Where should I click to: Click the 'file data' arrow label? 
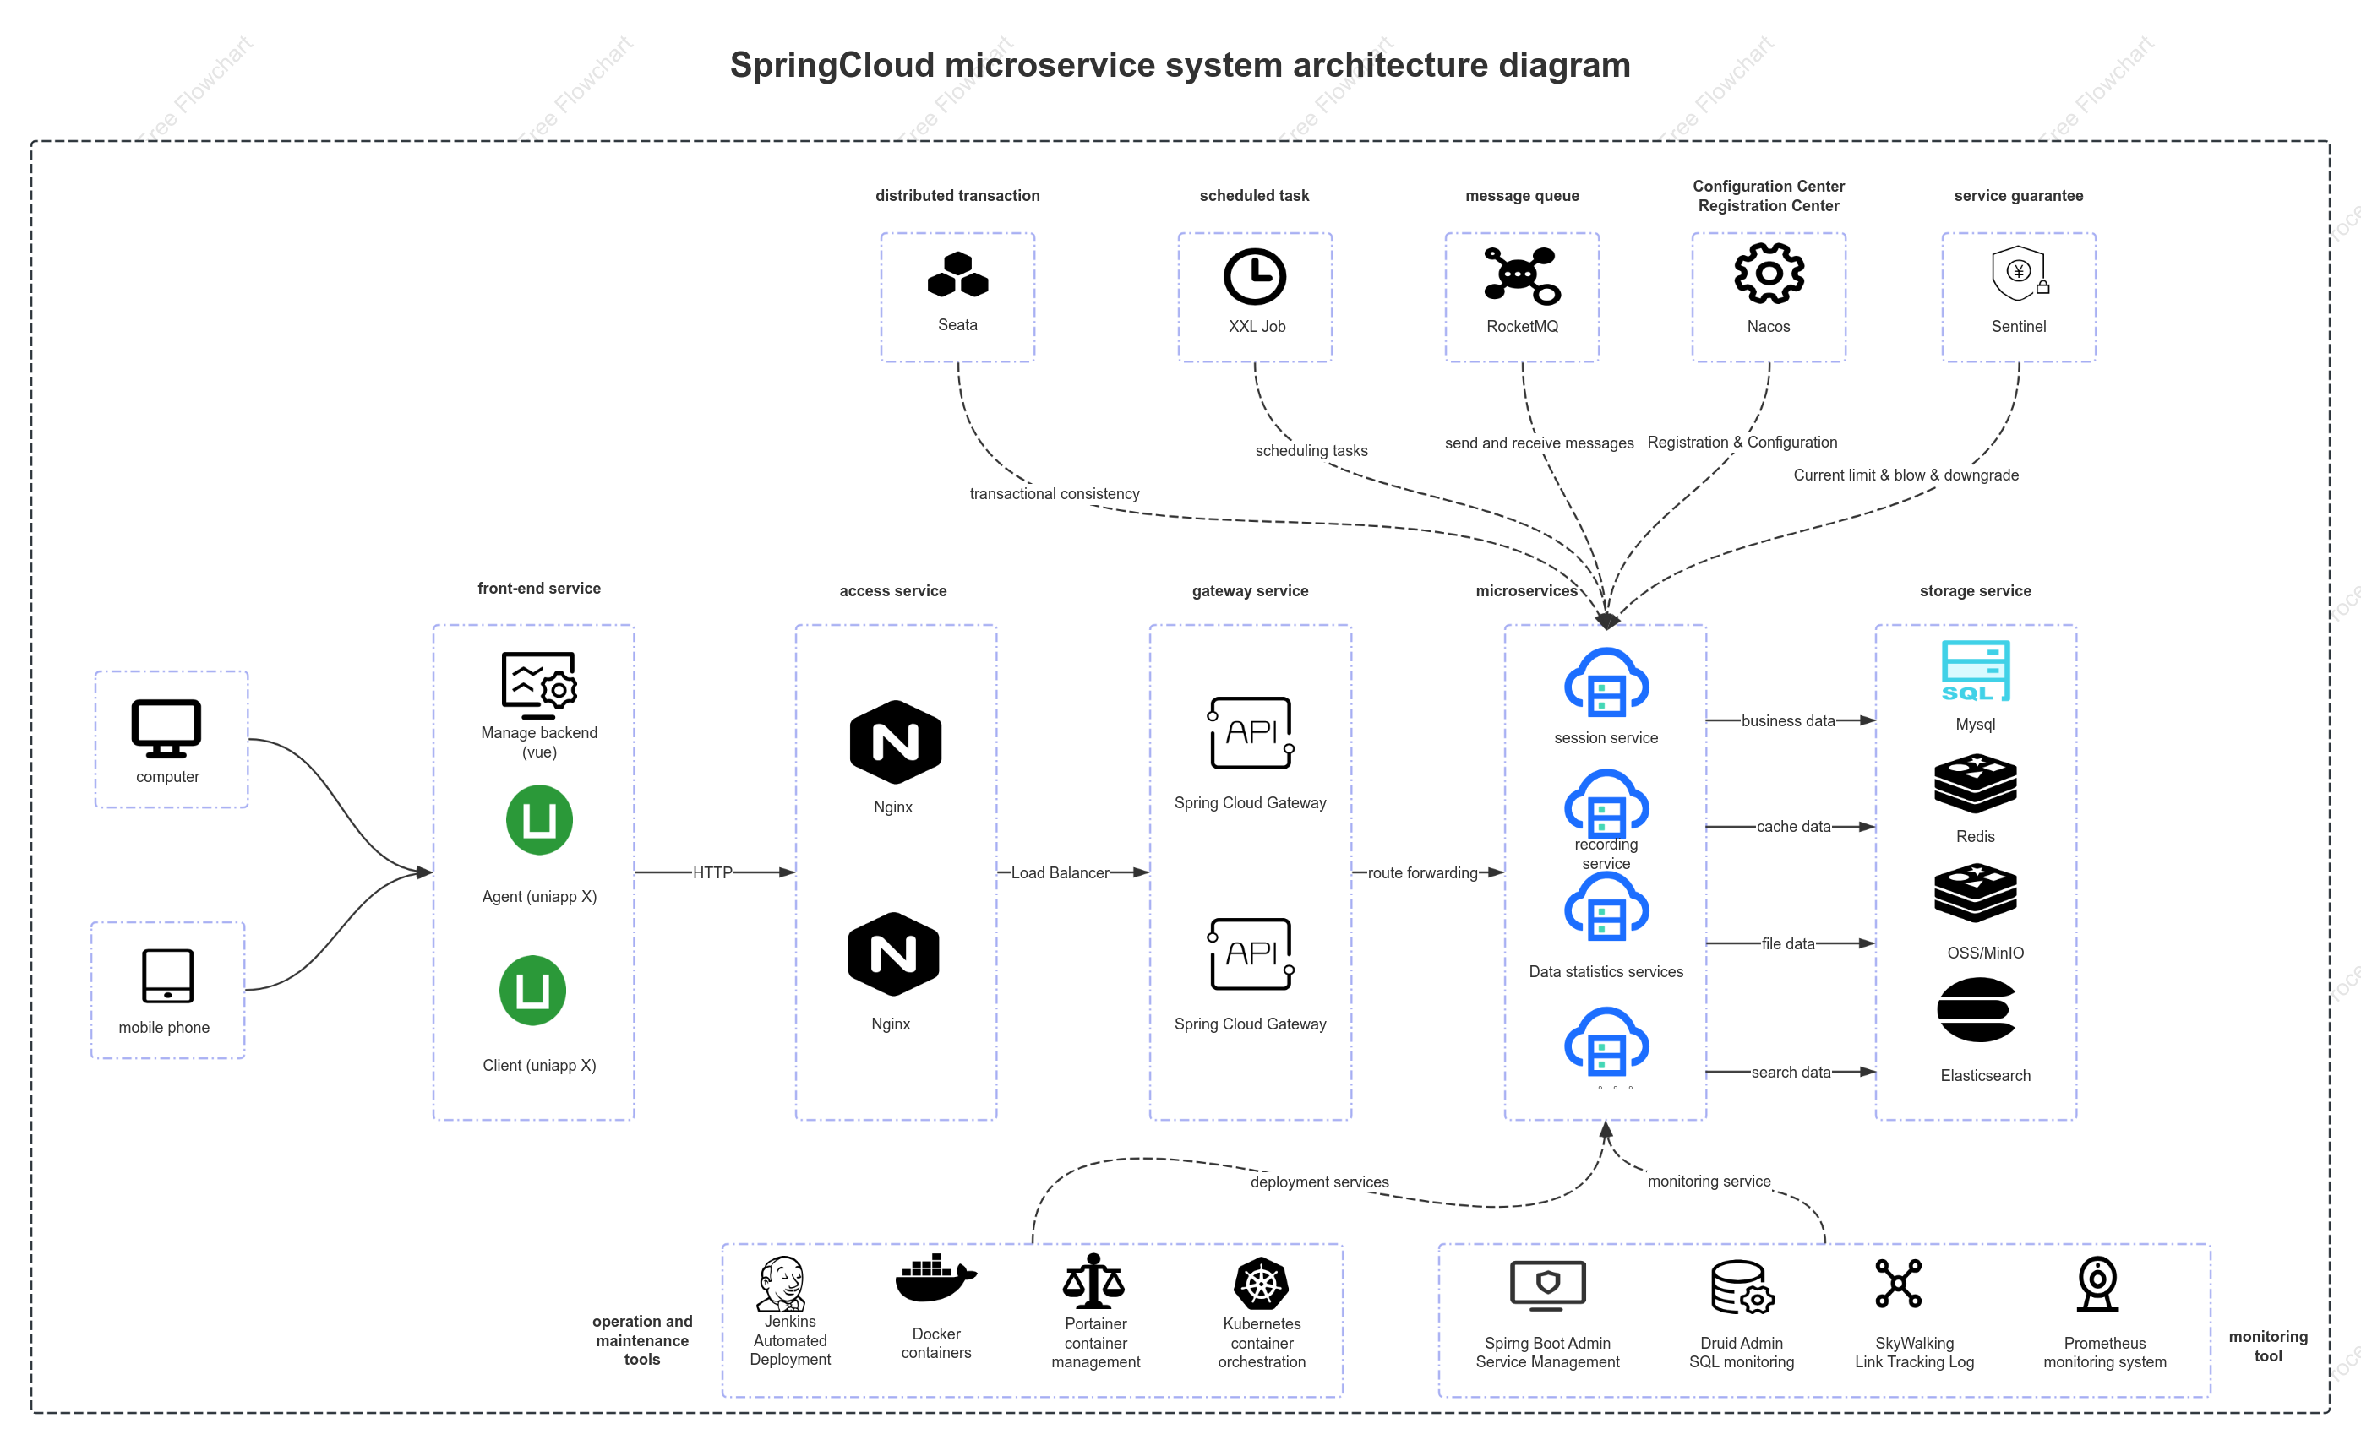[x=1788, y=943]
